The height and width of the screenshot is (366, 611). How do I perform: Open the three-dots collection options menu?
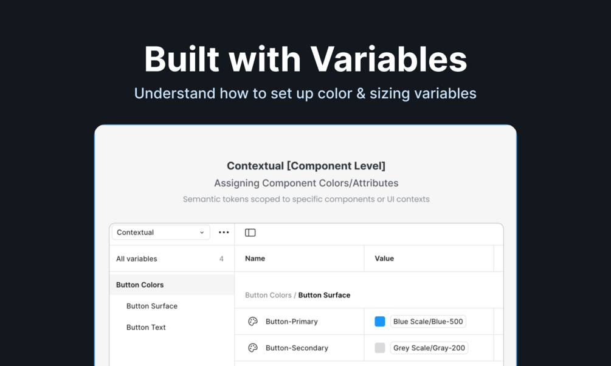coord(224,232)
